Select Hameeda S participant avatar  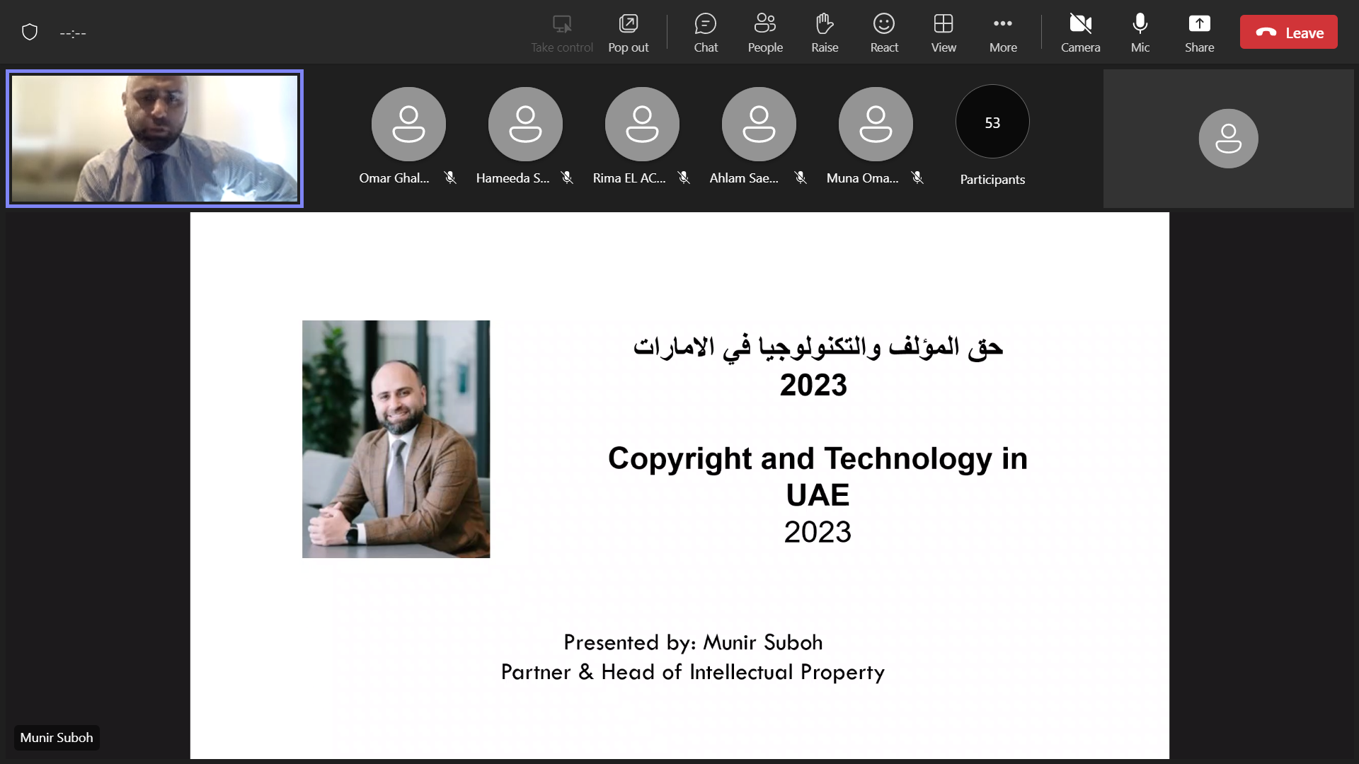(525, 125)
